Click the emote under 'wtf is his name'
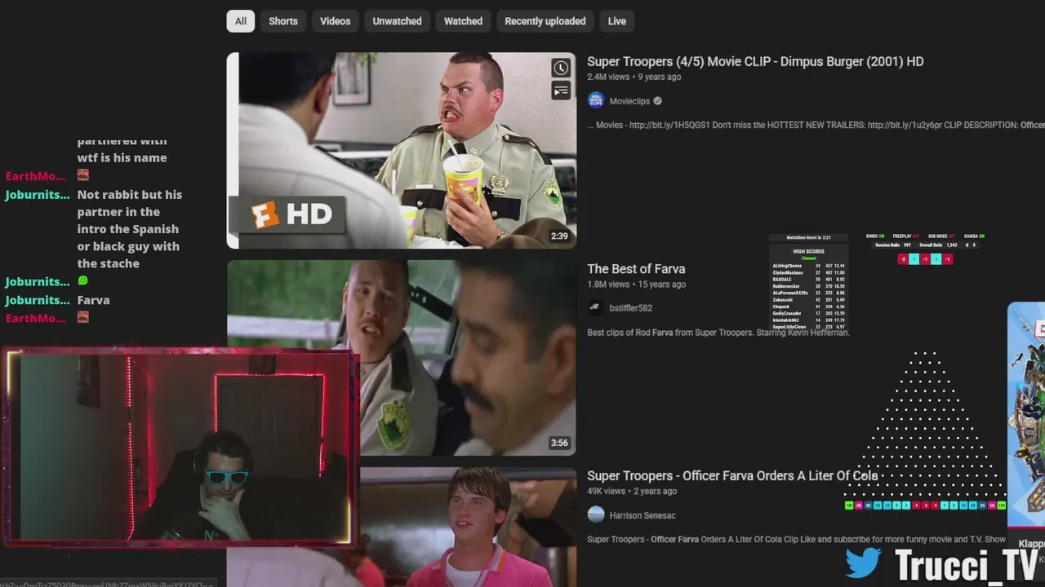This screenshot has height=587, width=1045. 82,175
